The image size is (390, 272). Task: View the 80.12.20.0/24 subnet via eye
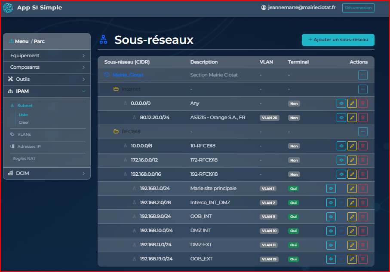341,118
